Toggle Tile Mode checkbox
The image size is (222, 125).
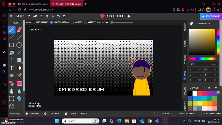(156, 114)
